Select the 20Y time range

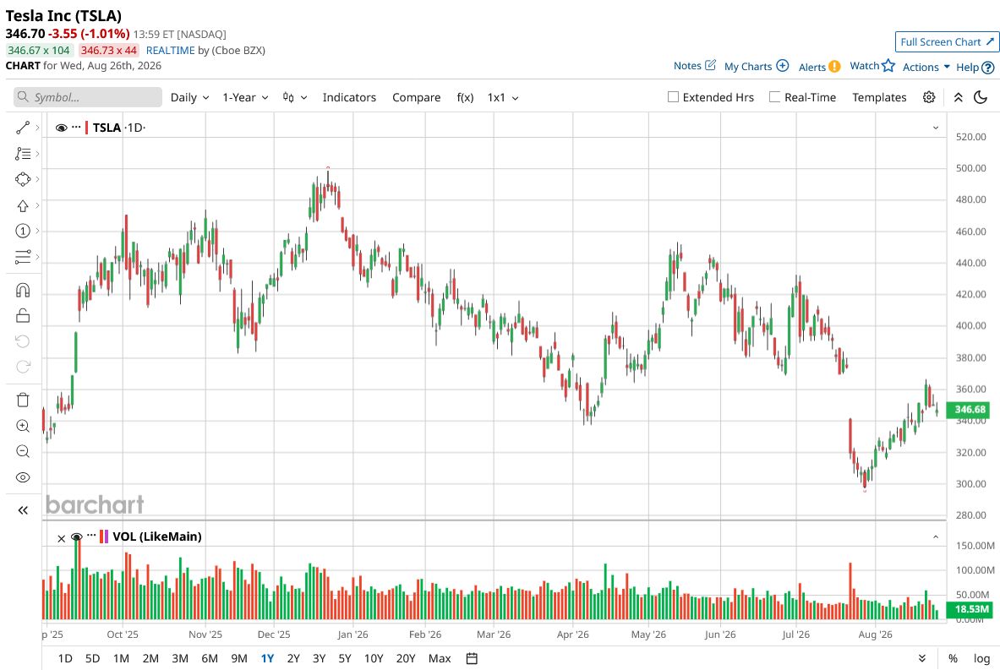point(406,658)
